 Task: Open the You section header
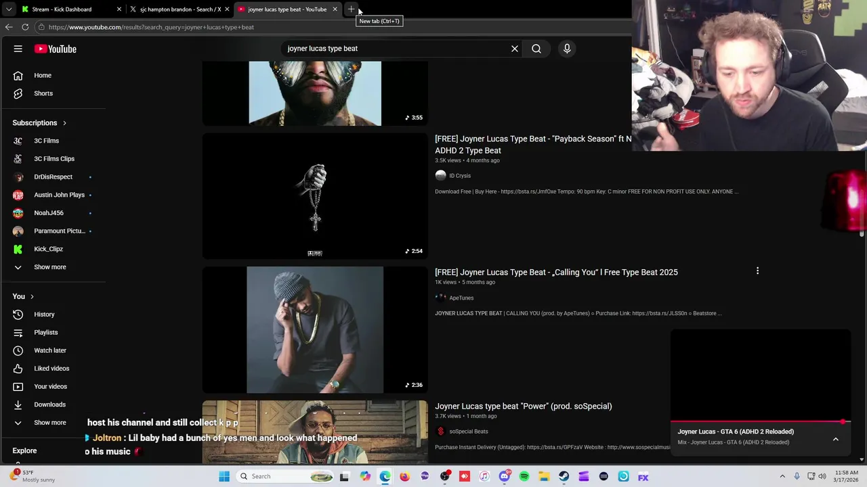[x=23, y=296]
